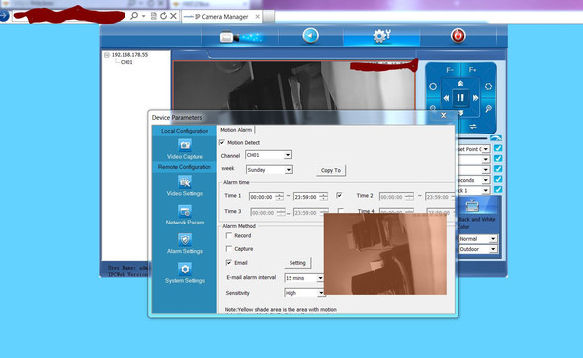Open the Normal image mode dropdown
The height and width of the screenshot is (358, 583).
tap(478, 239)
